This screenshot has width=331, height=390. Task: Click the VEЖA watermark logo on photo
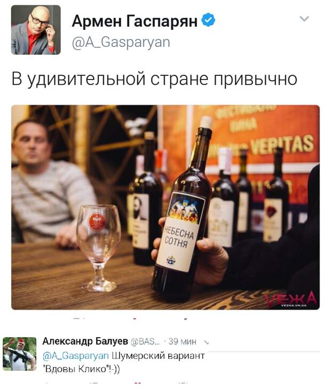tap(290, 299)
